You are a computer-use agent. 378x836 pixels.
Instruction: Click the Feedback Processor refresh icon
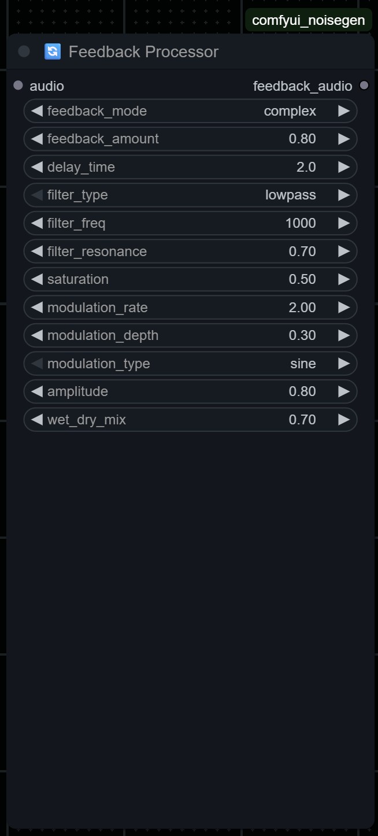tap(53, 51)
